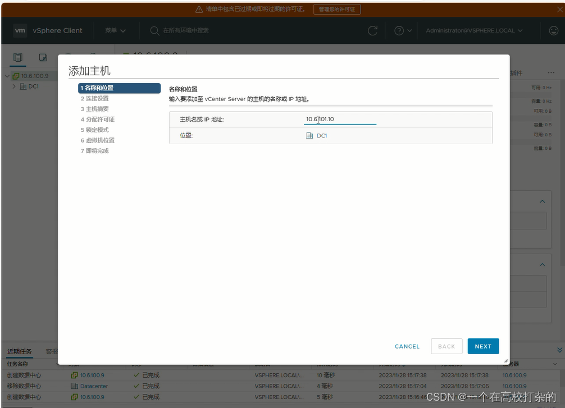Viewport: 565px width, 408px height.
Task: Select step 4 分配许可证
Action: (x=98, y=120)
